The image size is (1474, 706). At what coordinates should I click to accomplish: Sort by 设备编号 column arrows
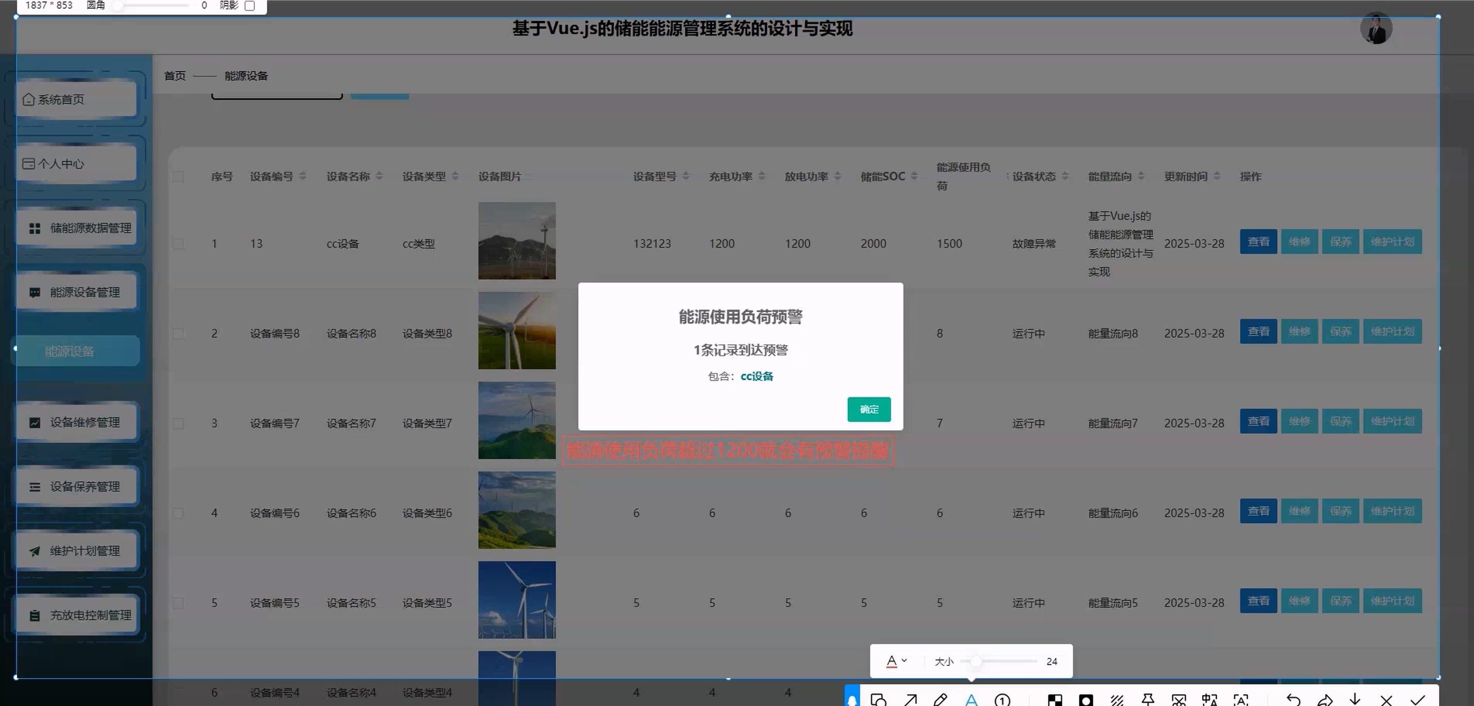303,176
